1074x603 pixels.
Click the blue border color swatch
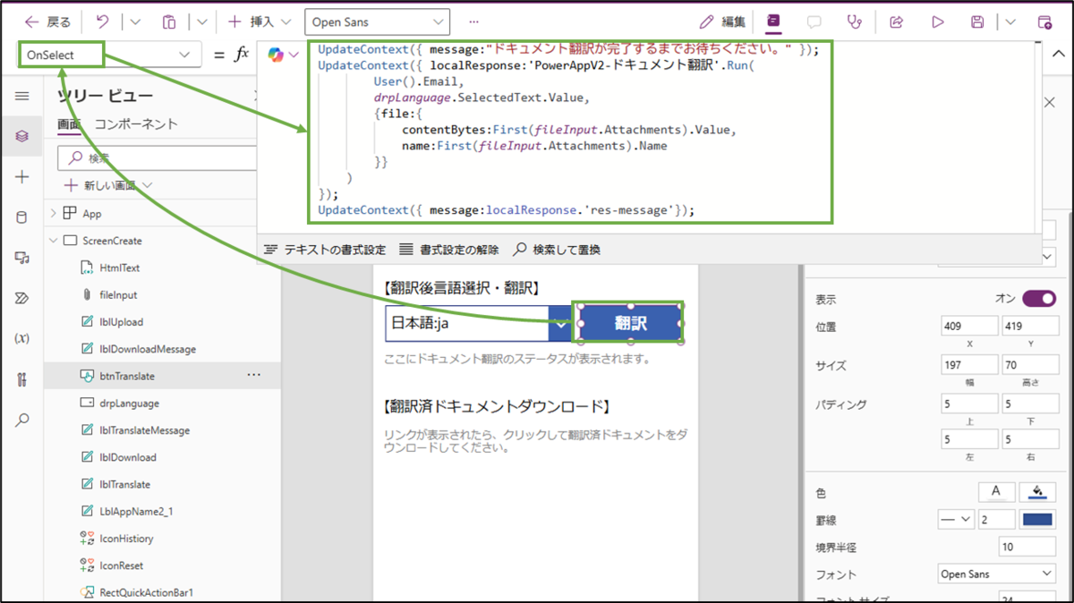(1038, 519)
